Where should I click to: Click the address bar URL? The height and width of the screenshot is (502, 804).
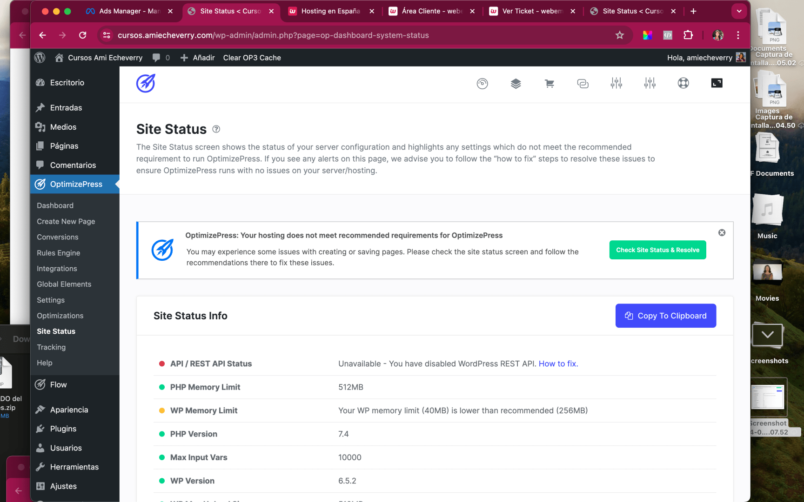pyautogui.click(x=273, y=35)
